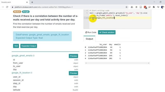Open the Extensions puzzle piece menu
This screenshot has height=92, width=165.
pos(154,7)
